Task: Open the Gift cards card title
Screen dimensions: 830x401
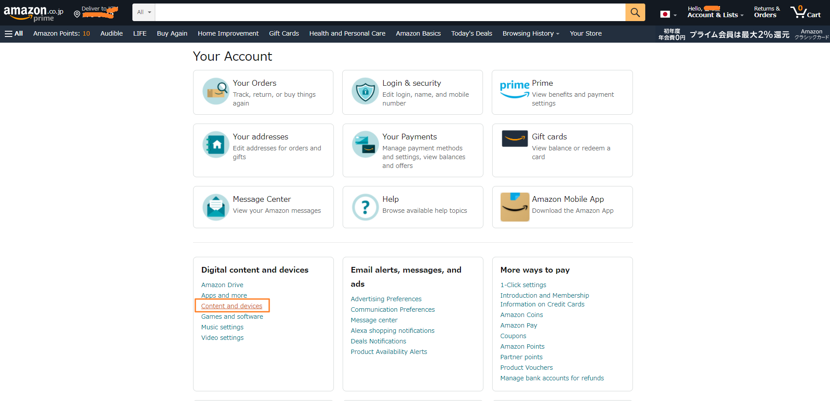Action: click(549, 137)
